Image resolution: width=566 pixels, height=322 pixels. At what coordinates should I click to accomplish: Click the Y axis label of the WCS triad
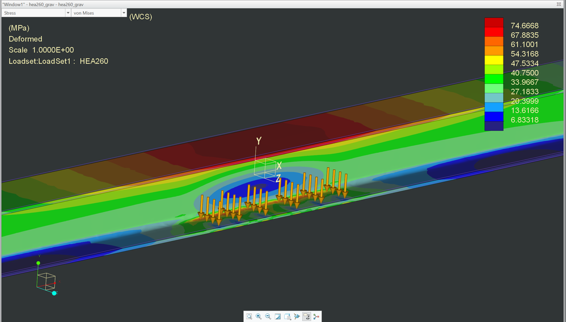(259, 140)
